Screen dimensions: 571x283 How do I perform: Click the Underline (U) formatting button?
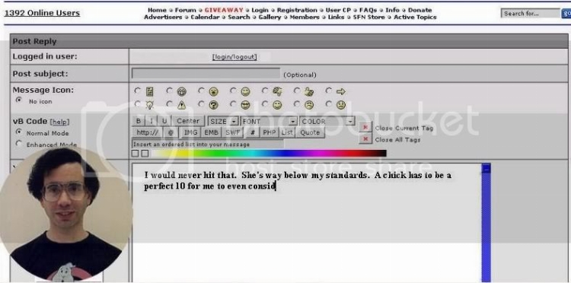pos(164,121)
